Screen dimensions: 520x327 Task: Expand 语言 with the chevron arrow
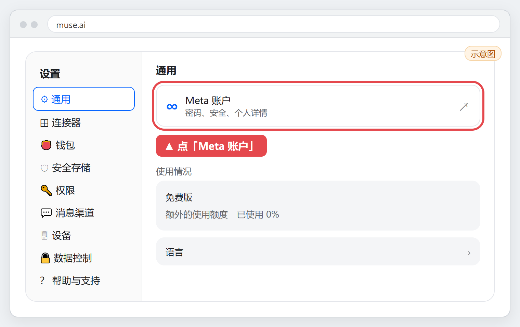(x=469, y=253)
